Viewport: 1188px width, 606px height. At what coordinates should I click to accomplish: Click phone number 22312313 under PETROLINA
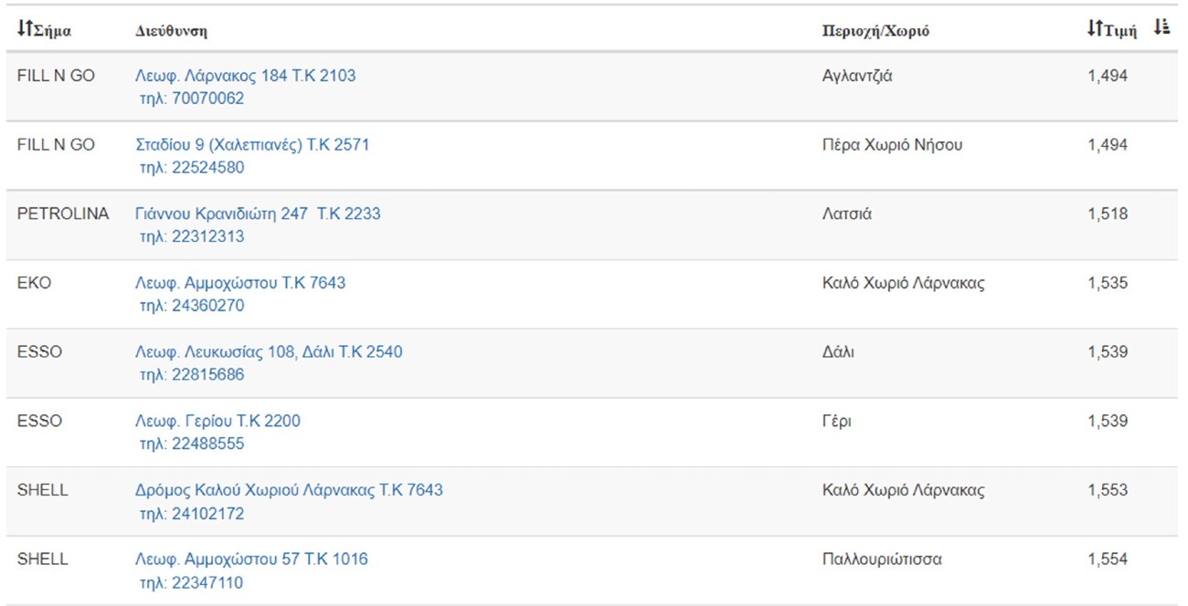[x=192, y=236]
